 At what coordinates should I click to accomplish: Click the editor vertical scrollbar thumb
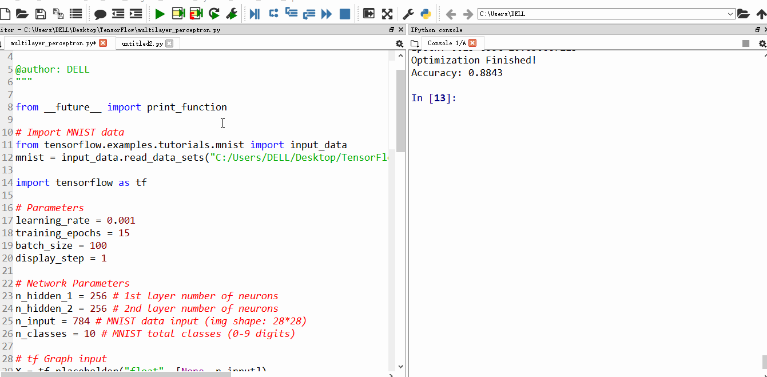point(400,111)
